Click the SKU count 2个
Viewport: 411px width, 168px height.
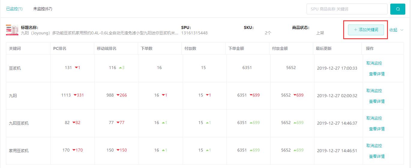(268, 33)
